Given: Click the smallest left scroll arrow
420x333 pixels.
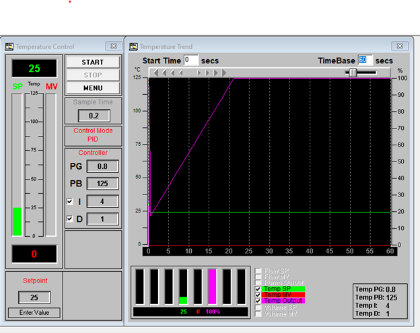Looking at the screenshot, I should click(x=181, y=73).
